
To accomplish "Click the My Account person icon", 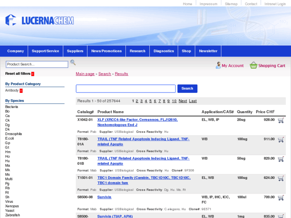I will click(x=218, y=65).
